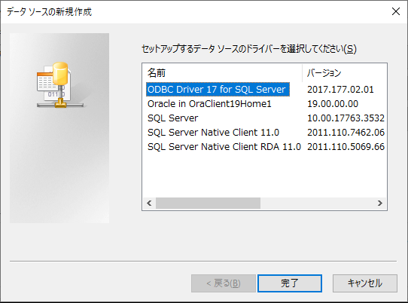Choose SQL Server Native Client 11.0

tap(213, 133)
